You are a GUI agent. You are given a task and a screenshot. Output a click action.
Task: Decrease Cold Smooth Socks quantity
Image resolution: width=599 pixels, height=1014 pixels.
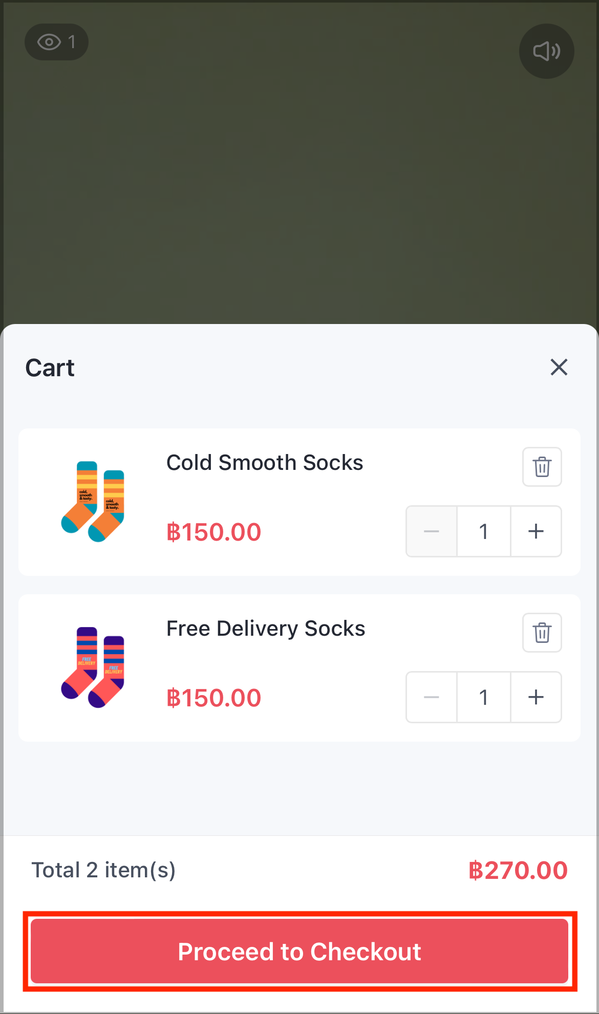(432, 531)
